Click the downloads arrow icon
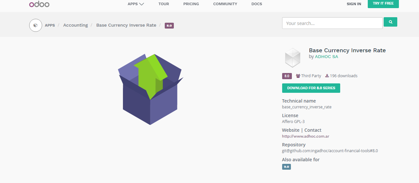 pos(327,76)
